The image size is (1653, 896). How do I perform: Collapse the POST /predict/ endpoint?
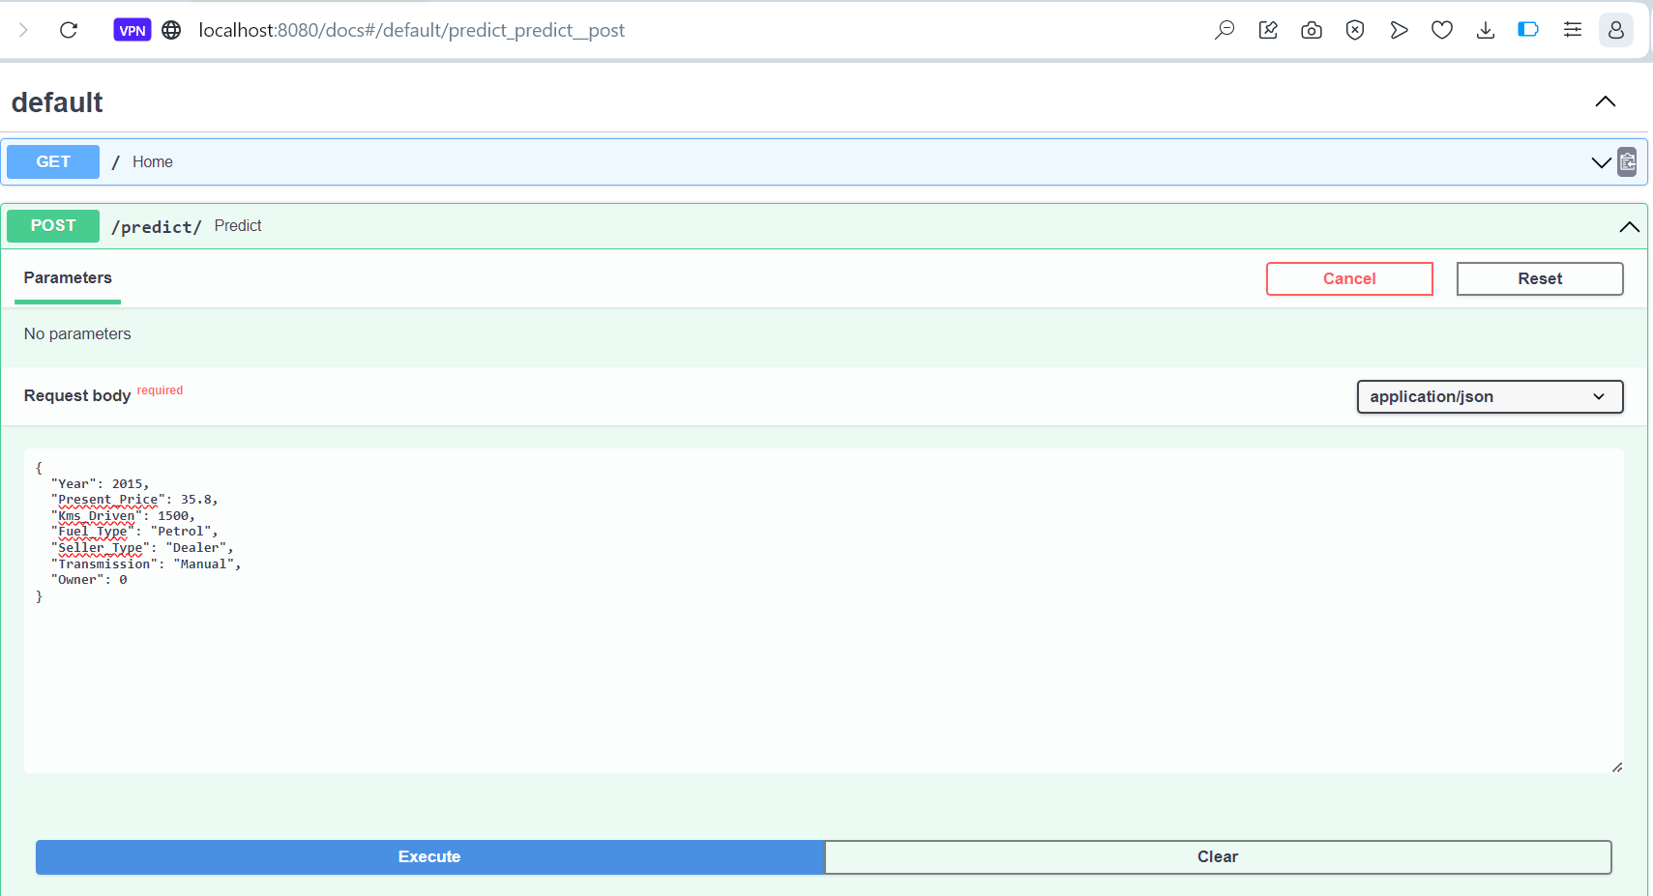click(x=1629, y=226)
